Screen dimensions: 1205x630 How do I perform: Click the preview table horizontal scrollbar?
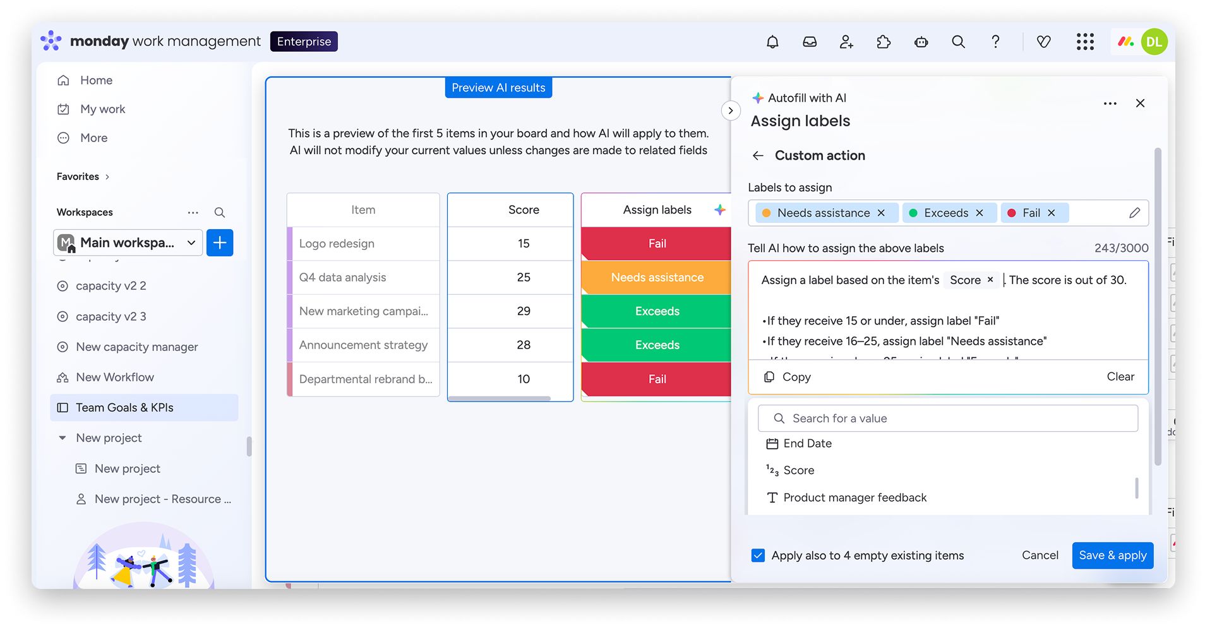(x=499, y=399)
